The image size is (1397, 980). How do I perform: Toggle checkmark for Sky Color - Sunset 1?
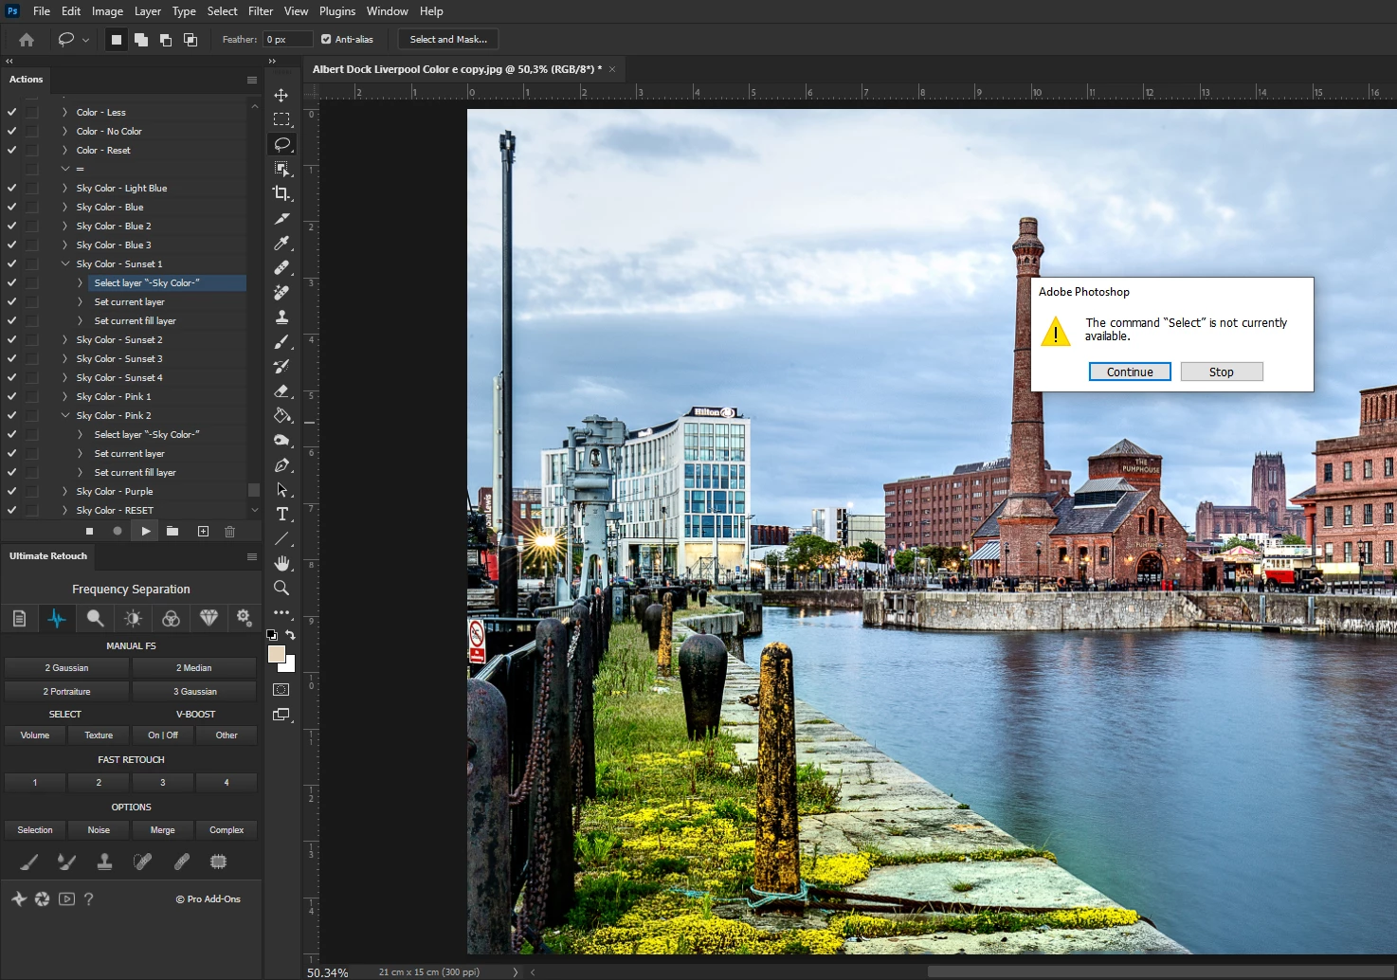(12, 263)
